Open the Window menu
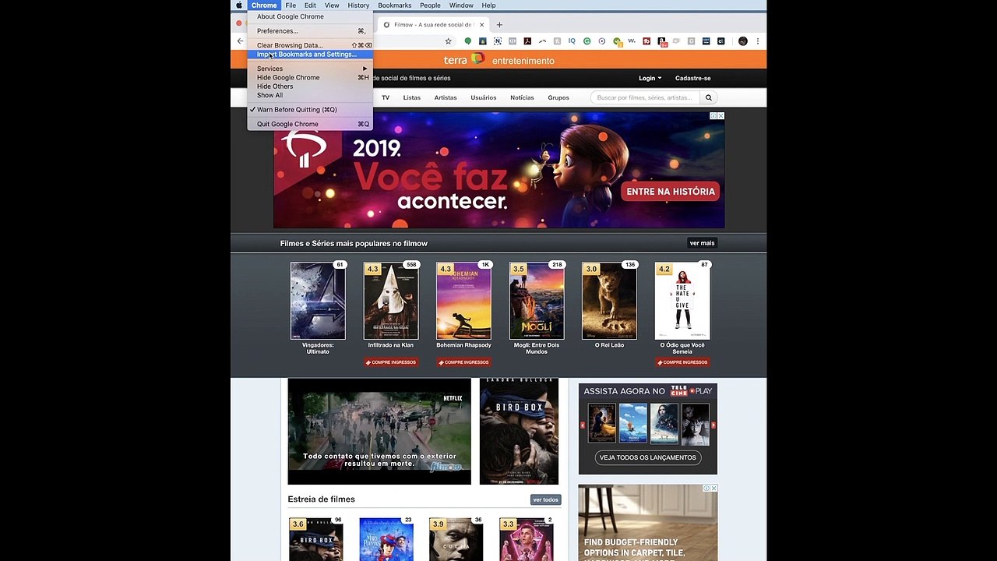This screenshot has height=561, width=997. [461, 5]
